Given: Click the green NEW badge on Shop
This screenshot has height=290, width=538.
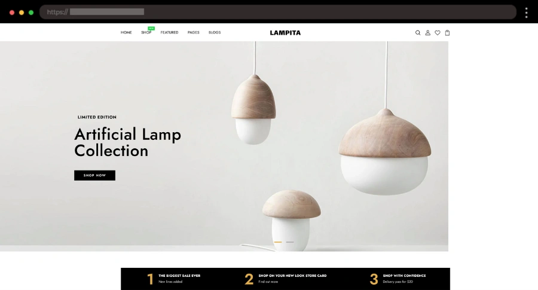Looking at the screenshot, I should [151, 28].
